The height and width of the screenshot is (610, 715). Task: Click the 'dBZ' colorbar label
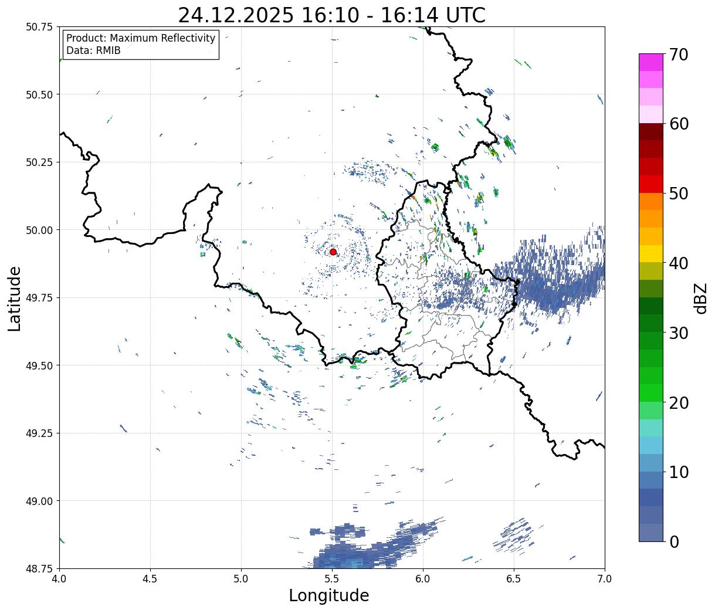[700, 297]
